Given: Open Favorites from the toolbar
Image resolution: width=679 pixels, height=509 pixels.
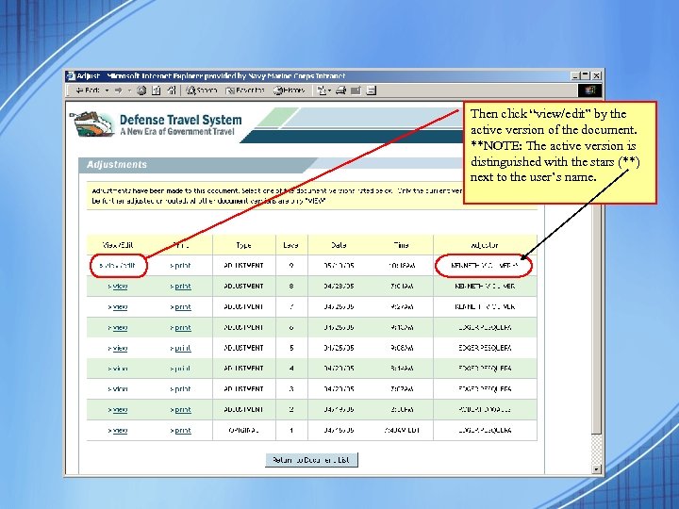Looking at the screenshot, I should point(244,90).
